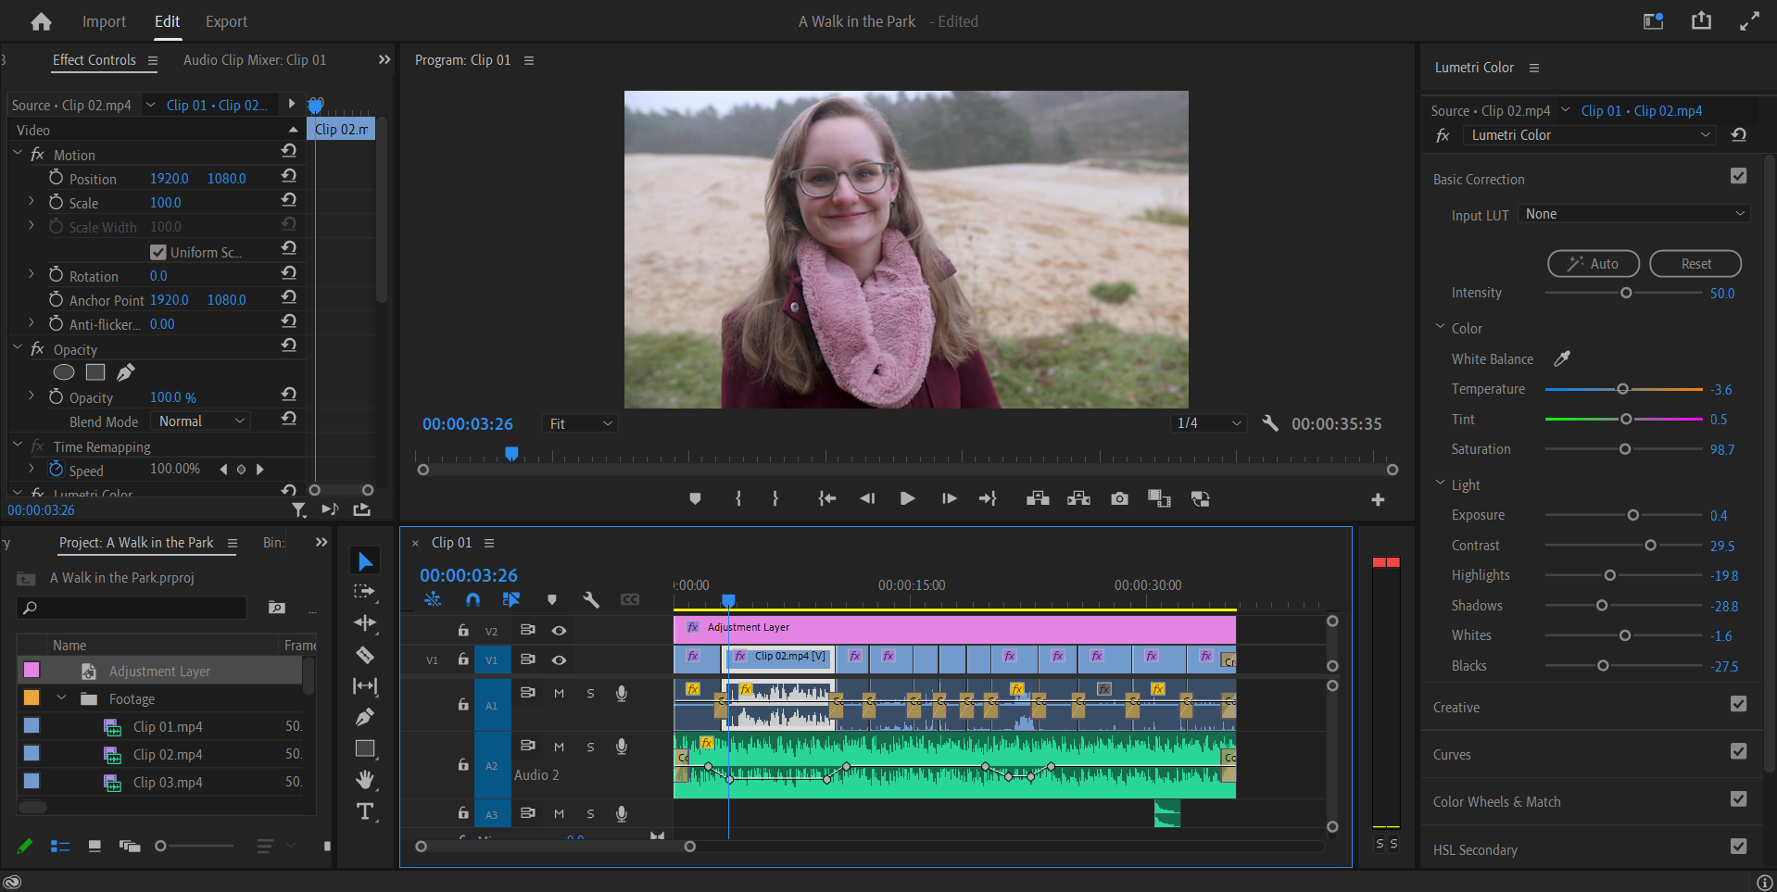Image resolution: width=1777 pixels, height=892 pixels.
Task: Collapse the Motion effect section
Action: (18, 153)
